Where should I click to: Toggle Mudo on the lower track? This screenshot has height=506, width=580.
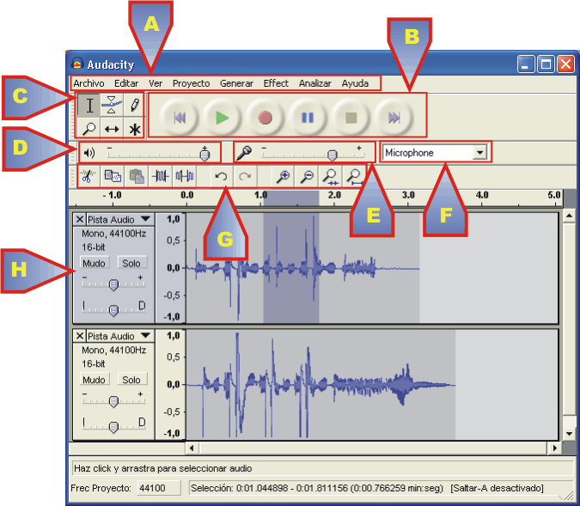point(94,380)
